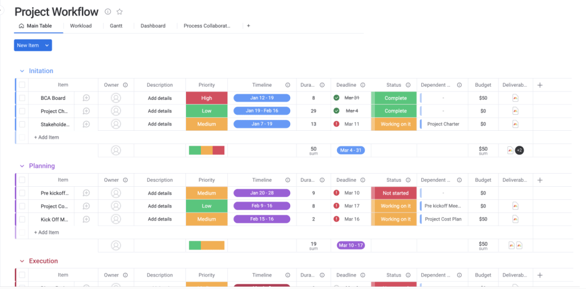Screen dimensions: 586x289
Task: Open conversation bubble for Project Co... item
Action: click(86, 206)
